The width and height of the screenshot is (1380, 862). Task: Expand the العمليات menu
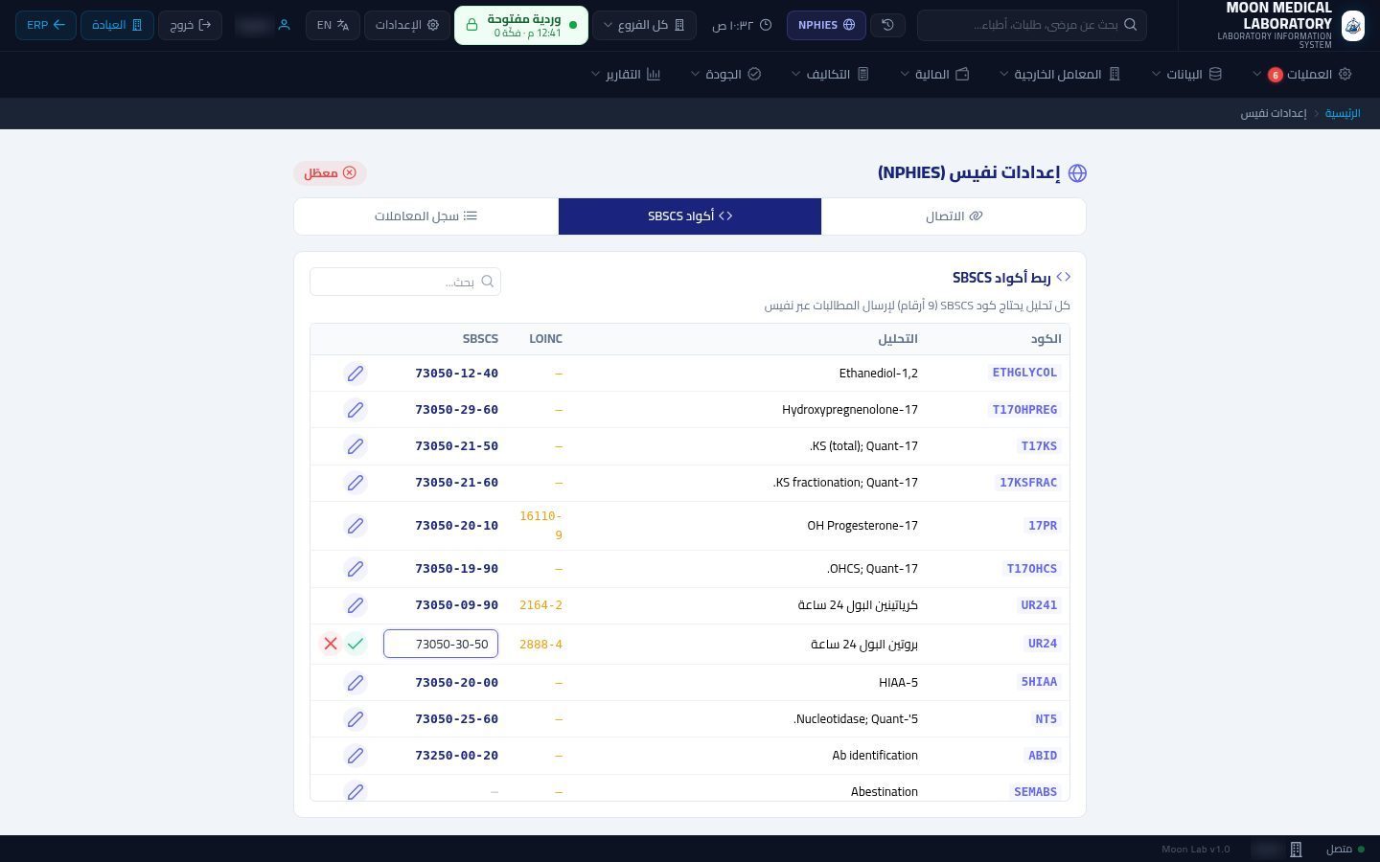(x=1301, y=74)
